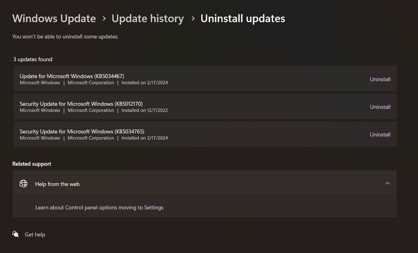
Task: Open Update history from the breadcrumb
Action: (x=148, y=18)
